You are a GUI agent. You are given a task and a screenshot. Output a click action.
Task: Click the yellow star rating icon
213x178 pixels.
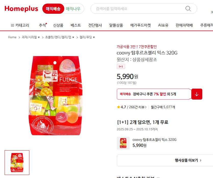click(x=118, y=107)
